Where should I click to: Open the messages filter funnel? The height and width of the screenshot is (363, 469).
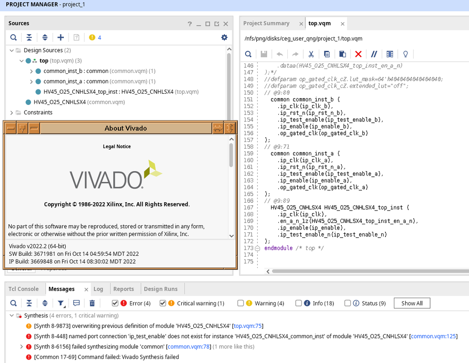[61, 303]
